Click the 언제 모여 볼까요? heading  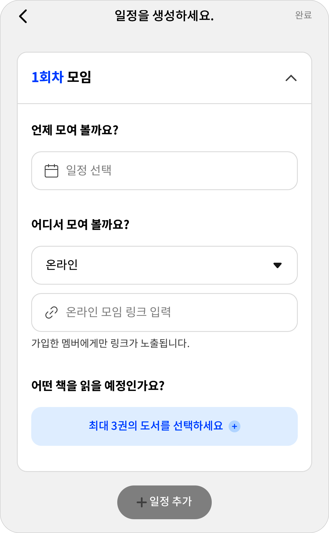click(75, 130)
